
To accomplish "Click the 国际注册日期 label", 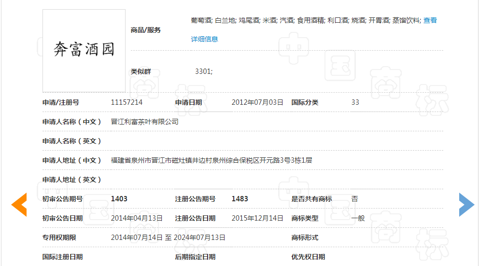I will [62, 257].
